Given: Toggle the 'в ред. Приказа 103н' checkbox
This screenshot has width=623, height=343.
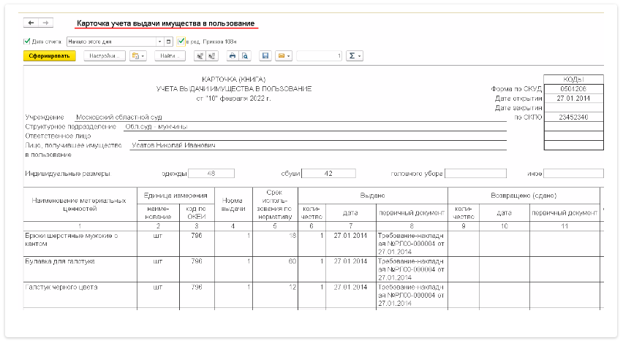Looking at the screenshot, I should [x=181, y=42].
